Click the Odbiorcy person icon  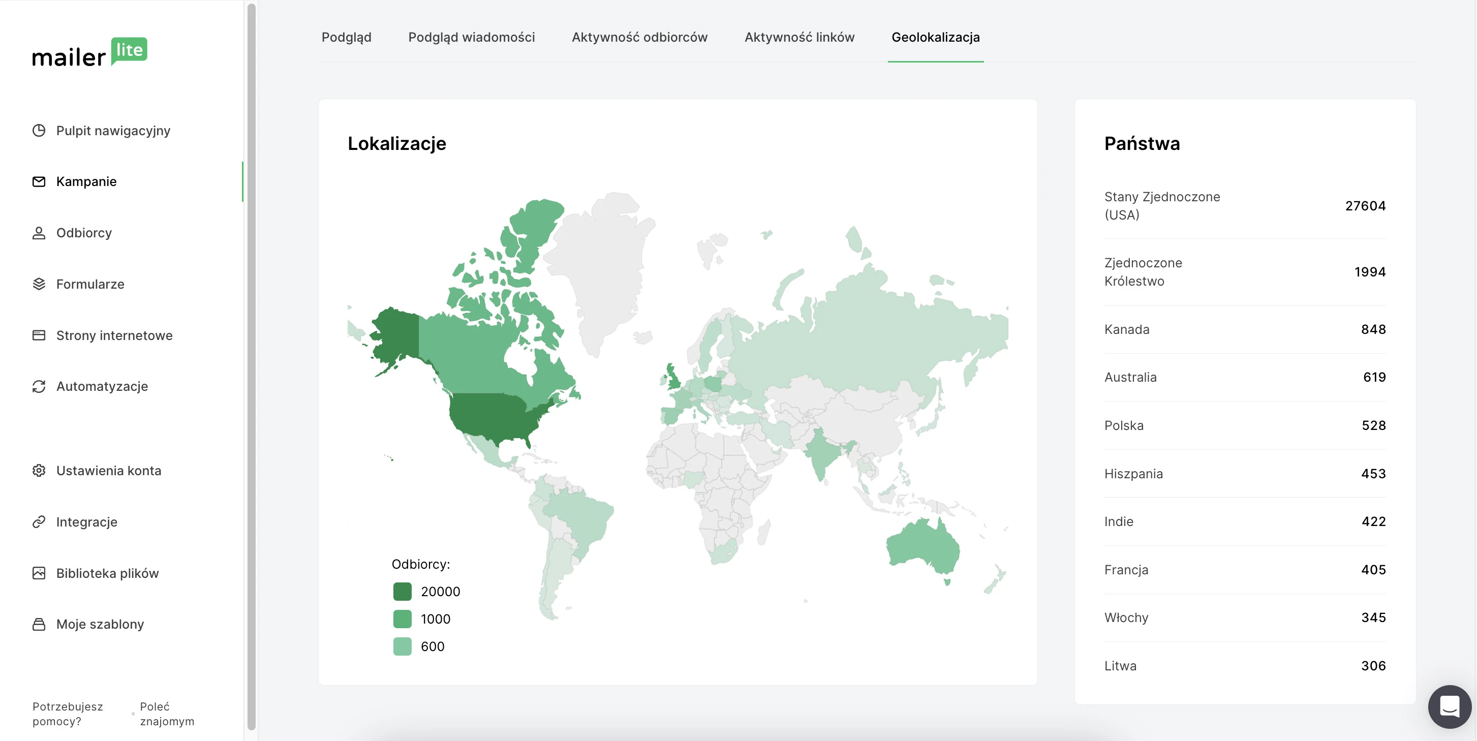[x=39, y=233]
